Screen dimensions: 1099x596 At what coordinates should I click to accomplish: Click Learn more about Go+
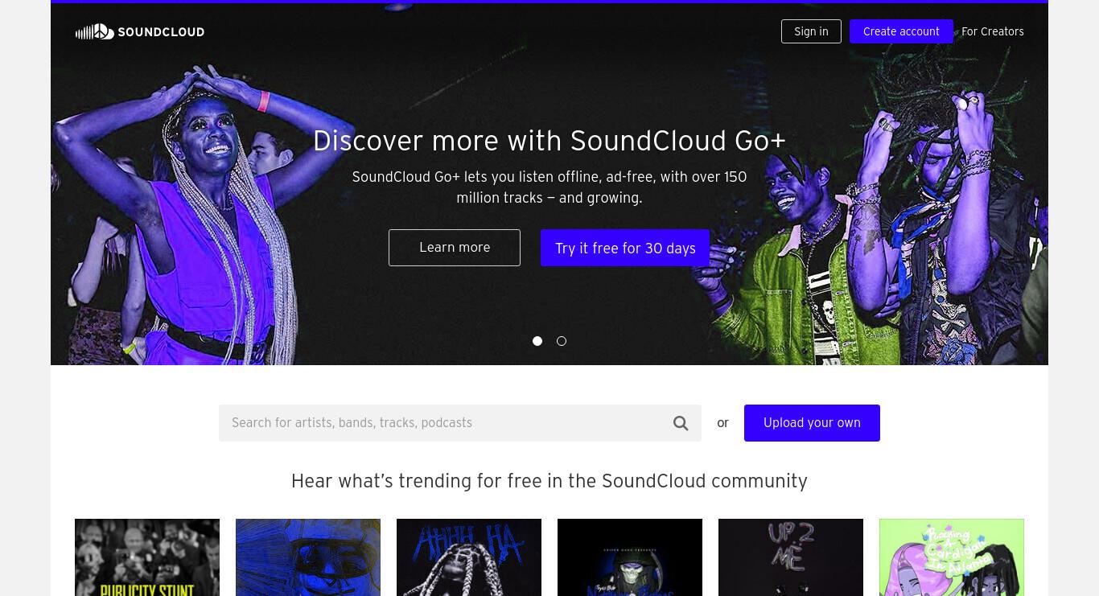click(455, 248)
